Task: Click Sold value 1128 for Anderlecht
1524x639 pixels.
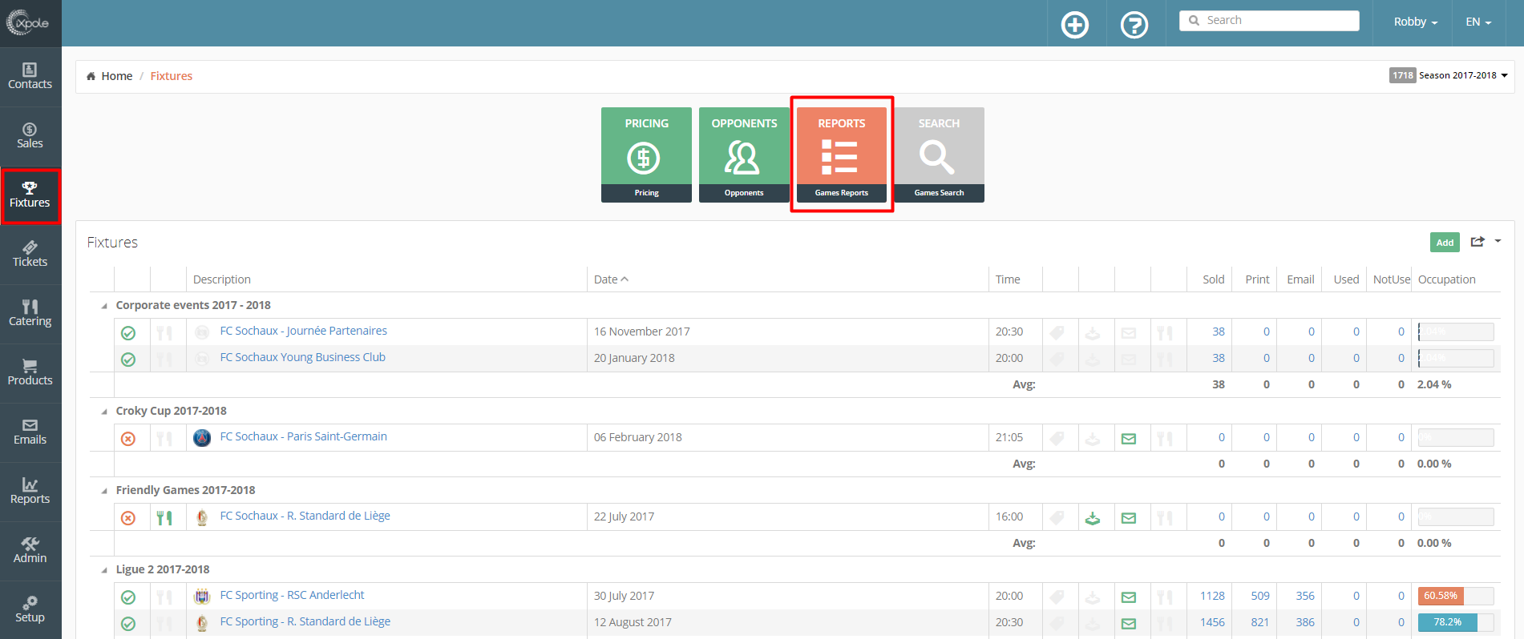Action: [x=1212, y=596]
